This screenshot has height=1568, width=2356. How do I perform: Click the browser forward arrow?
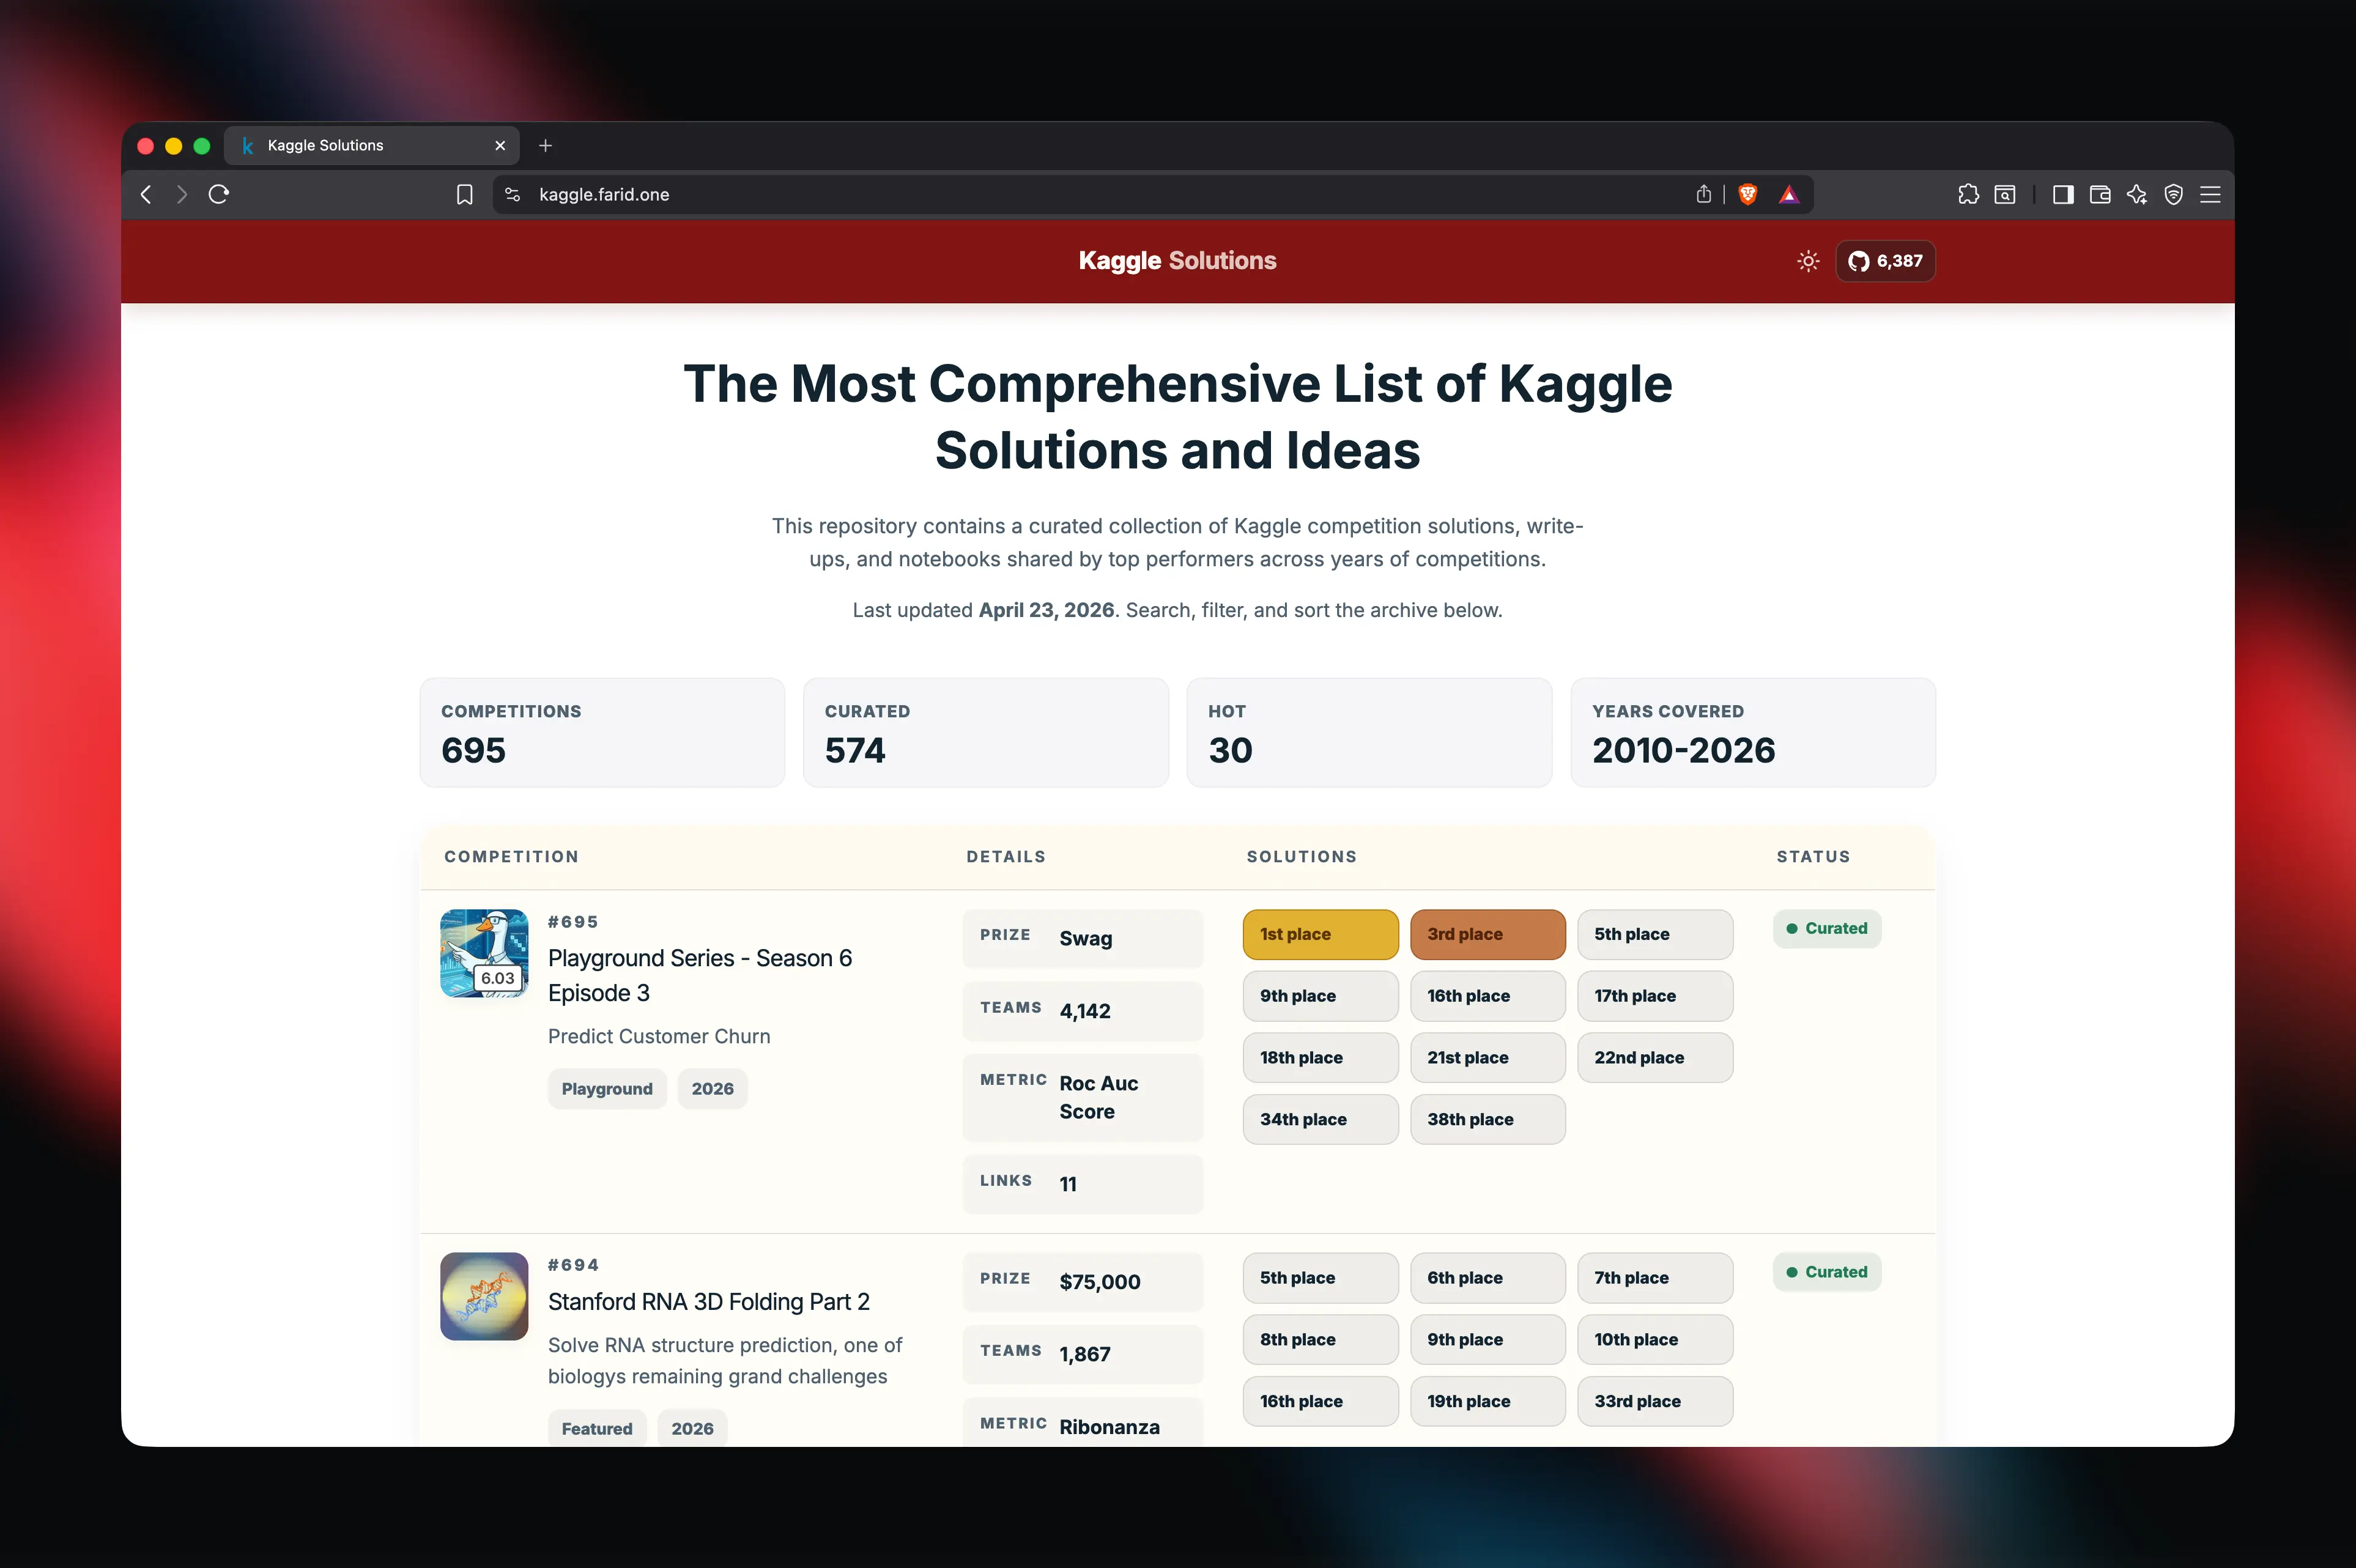coord(181,194)
